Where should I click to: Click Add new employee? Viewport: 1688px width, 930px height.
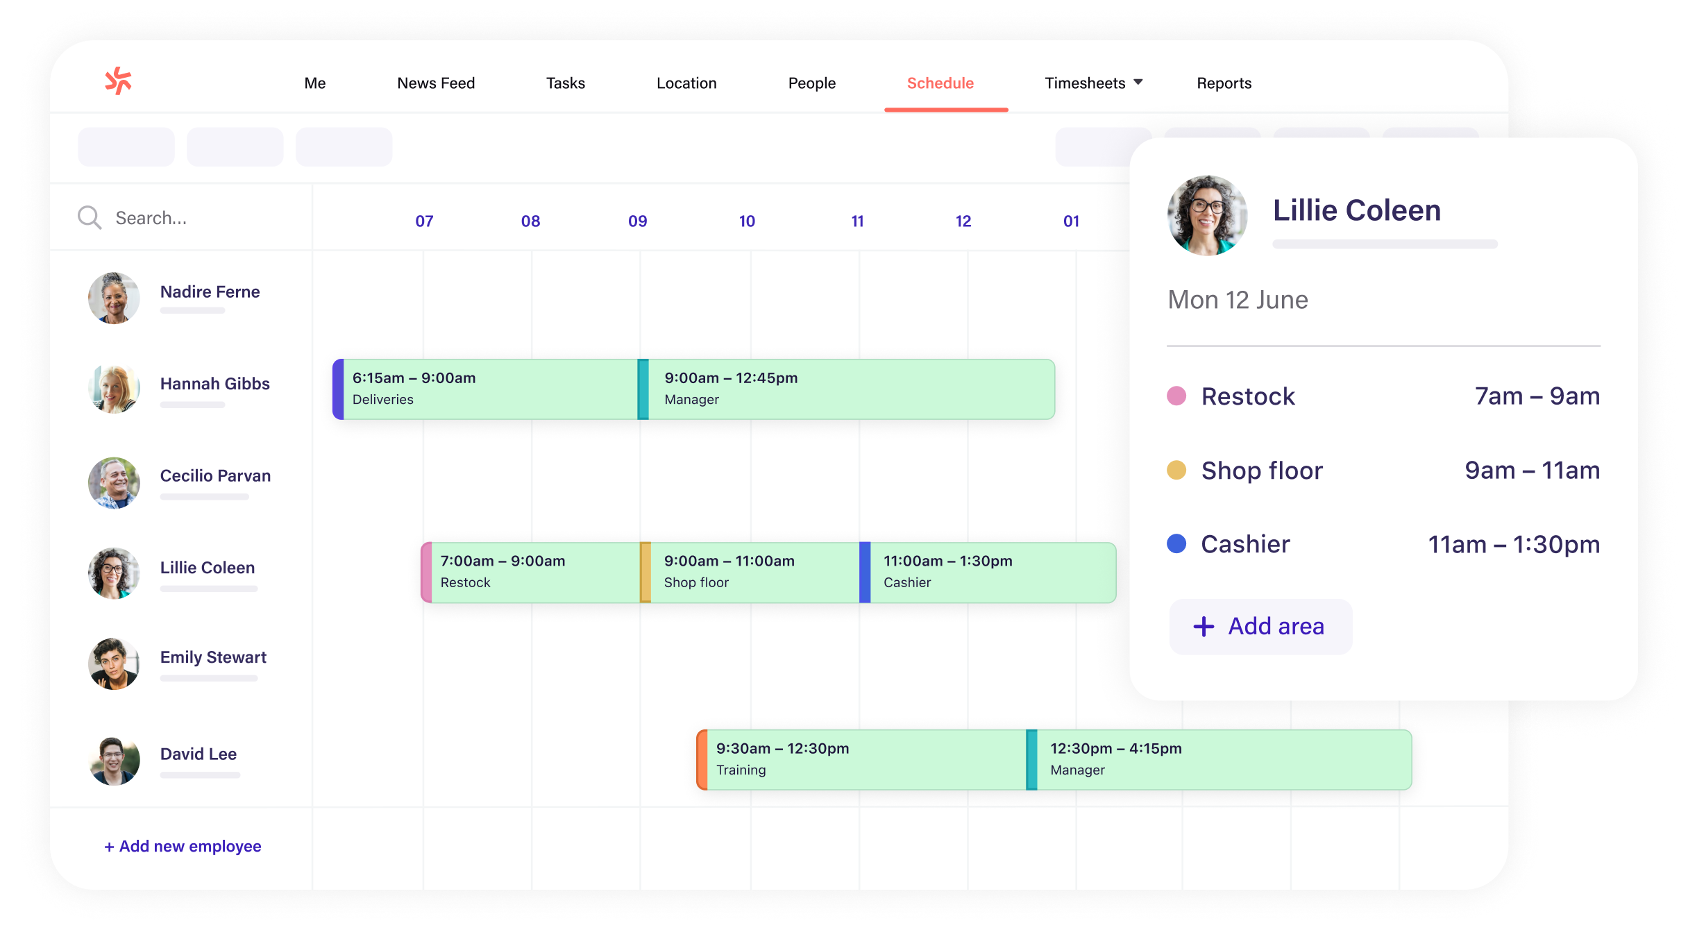point(183,846)
